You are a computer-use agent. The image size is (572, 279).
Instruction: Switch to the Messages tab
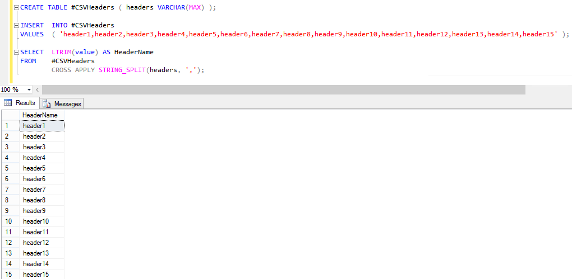click(x=62, y=103)
